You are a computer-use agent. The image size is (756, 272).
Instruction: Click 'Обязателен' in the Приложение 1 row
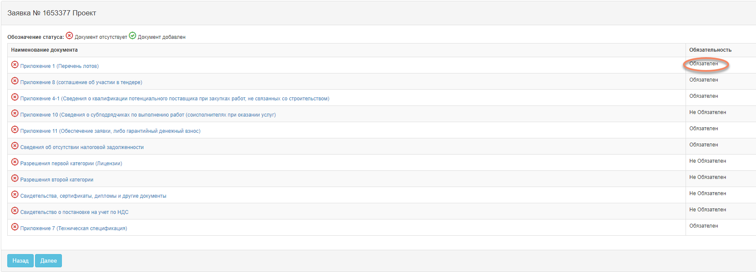pos(703,64)
